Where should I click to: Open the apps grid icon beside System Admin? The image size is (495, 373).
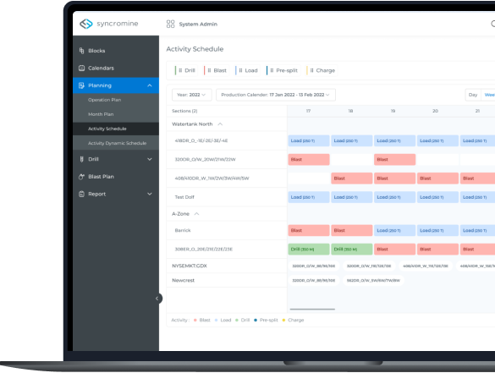click(x=170, y=24)
